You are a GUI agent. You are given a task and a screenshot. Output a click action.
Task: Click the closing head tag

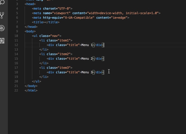[x=31, y=27]
